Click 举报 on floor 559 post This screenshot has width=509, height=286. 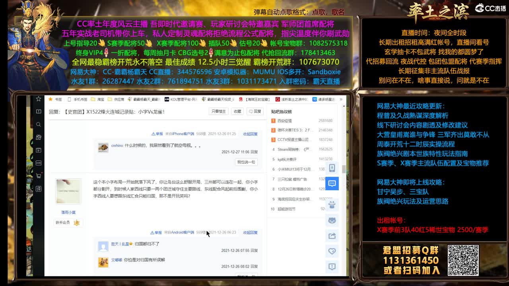click(156, 232)
